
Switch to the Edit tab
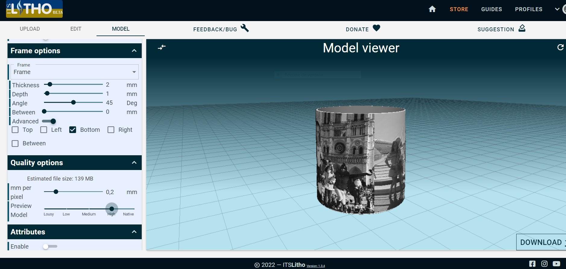point(76,29)
